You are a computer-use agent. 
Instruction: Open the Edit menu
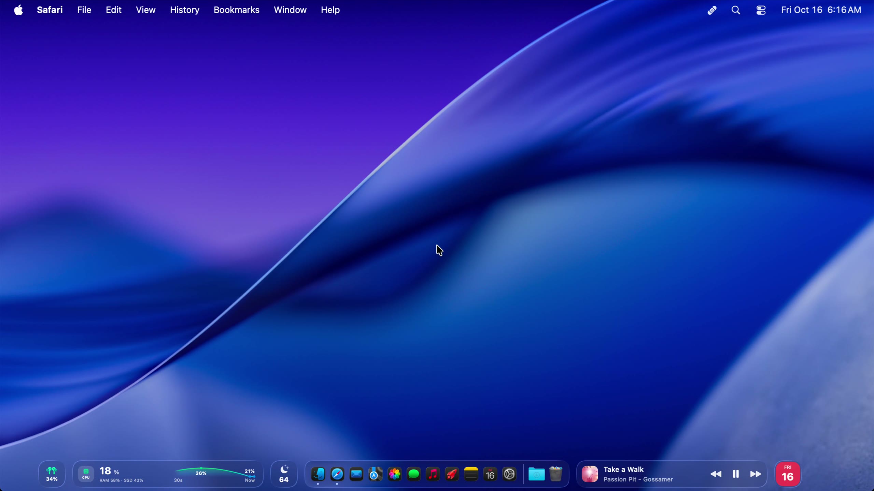114,10
